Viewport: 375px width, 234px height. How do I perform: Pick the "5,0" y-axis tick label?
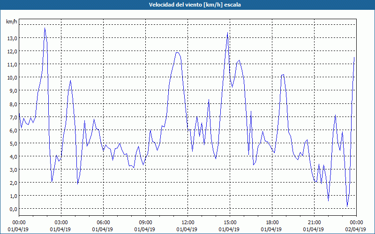pyautogui.click(x=13, y=143)
